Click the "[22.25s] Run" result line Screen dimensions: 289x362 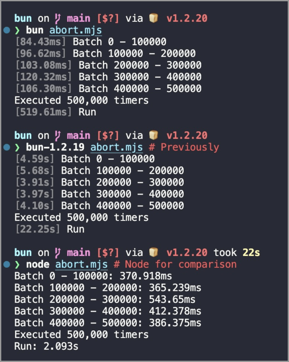tap(50, 229)
